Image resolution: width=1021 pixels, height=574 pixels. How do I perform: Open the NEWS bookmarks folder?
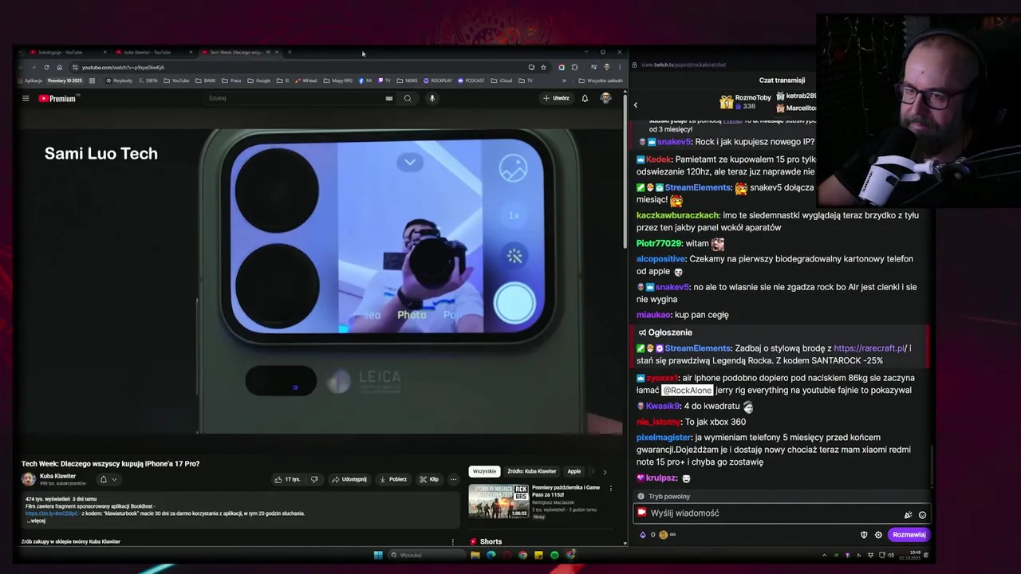tap(408, 81)
